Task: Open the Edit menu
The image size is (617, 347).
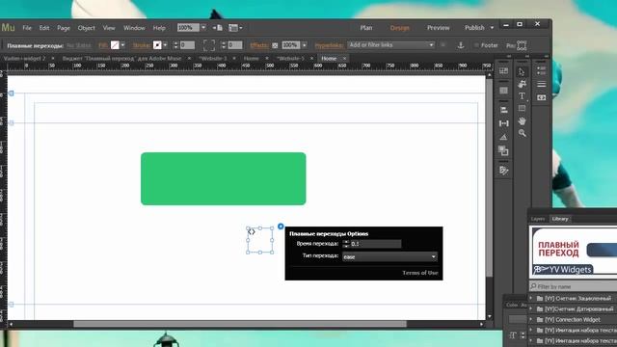Action: tap(44, 28)
